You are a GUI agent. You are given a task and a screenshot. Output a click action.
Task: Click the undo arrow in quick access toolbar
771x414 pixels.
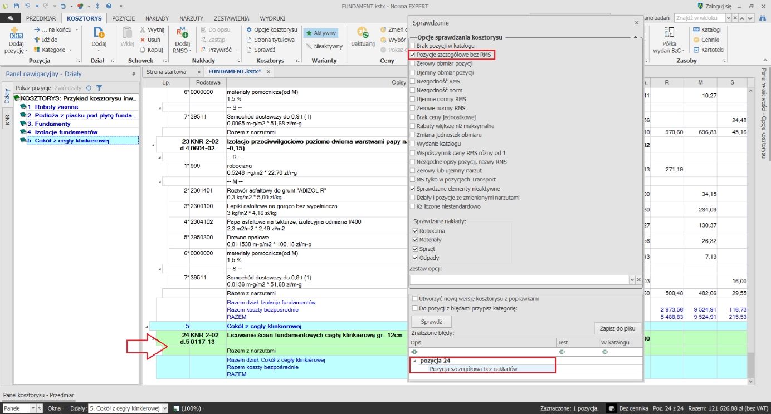pos(27,6)
